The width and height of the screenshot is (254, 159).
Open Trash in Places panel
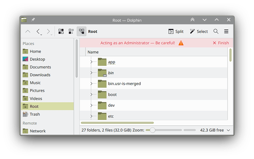47,114
